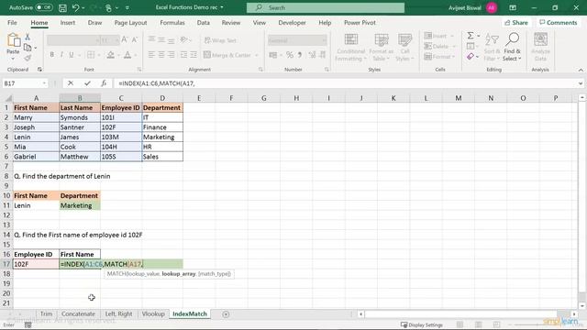587x330 pixels.
Task: Click the Cut scissors icon
Action: (28, 37)
